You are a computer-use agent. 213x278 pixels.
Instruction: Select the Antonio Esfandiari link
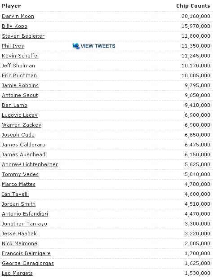25,214
